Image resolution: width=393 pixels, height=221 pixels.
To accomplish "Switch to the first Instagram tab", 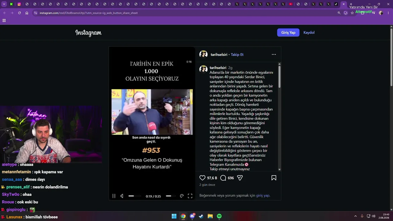I will 19,4.
